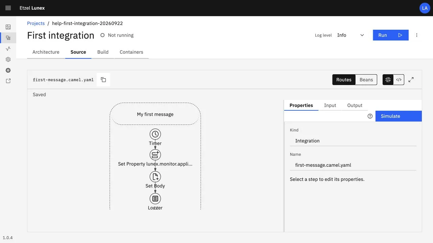Open the Containers tab
This screenshot has width=433, height=243.
pyautogui.click(x=132, y=52)
